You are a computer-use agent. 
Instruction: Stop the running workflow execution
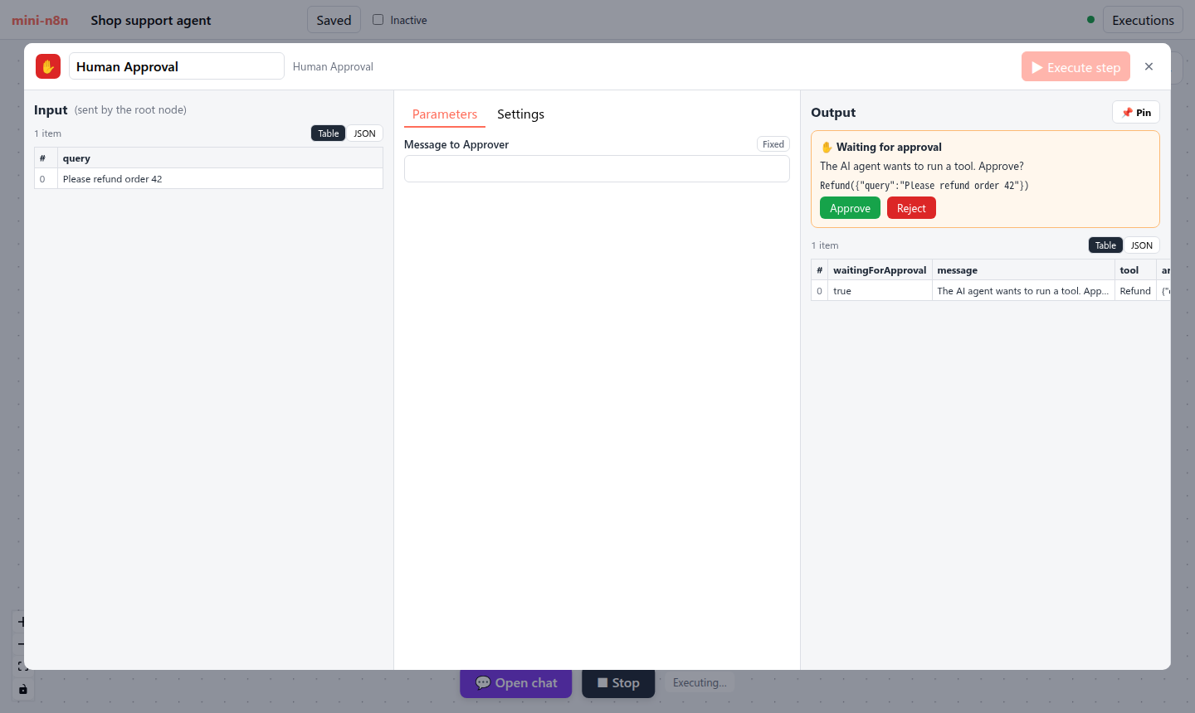click(x=618, y=683)
